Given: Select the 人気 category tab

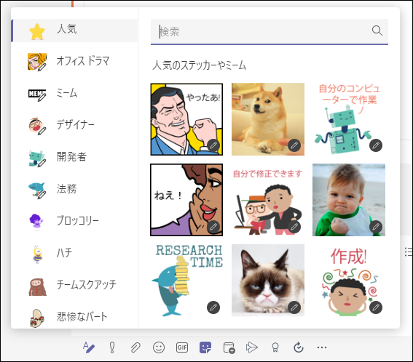Looking at the screenshot, I should click(74, 31).
